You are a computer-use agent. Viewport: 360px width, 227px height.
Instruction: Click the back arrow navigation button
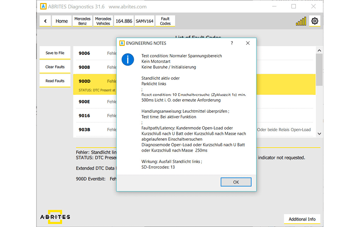coord(46,21)
